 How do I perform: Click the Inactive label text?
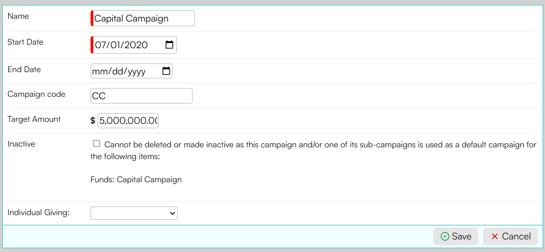(21, 144)
